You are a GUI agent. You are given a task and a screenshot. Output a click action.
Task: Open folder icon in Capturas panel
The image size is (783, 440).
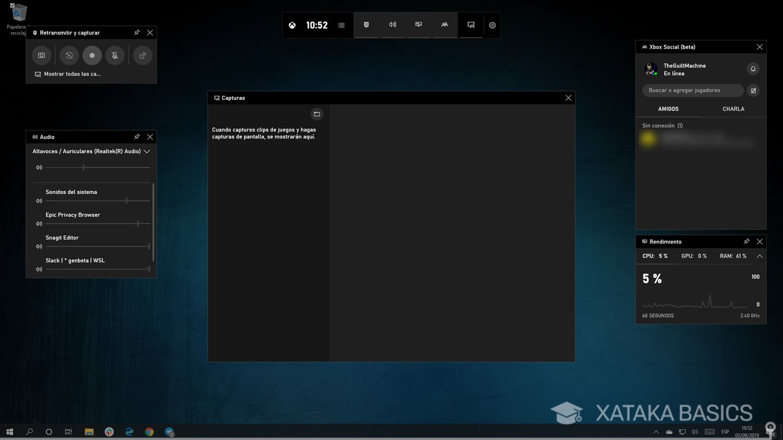[316, 113]
